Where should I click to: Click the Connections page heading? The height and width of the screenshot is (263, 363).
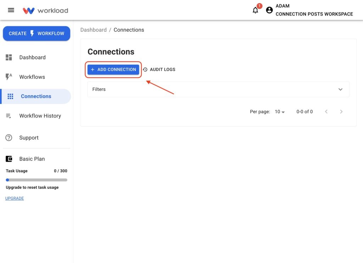(x=111, y=52)
